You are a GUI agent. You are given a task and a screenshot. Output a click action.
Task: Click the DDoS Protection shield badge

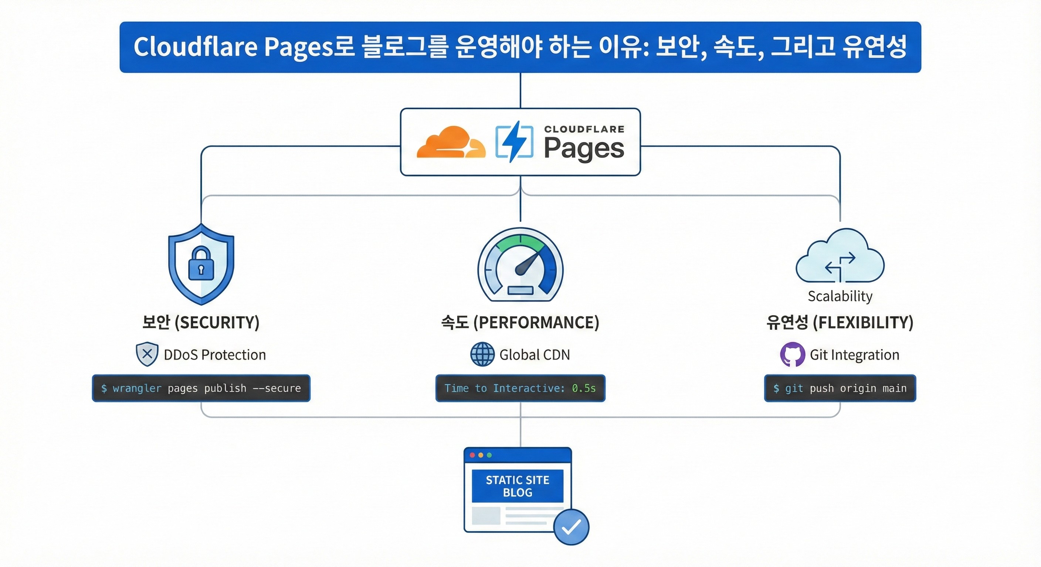pyautogui.click(x=148, y=354)
